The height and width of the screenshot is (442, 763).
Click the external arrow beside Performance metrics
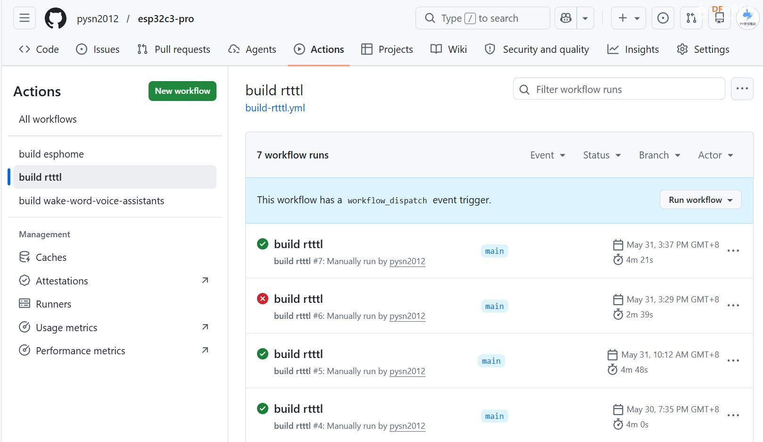point(205,350)
